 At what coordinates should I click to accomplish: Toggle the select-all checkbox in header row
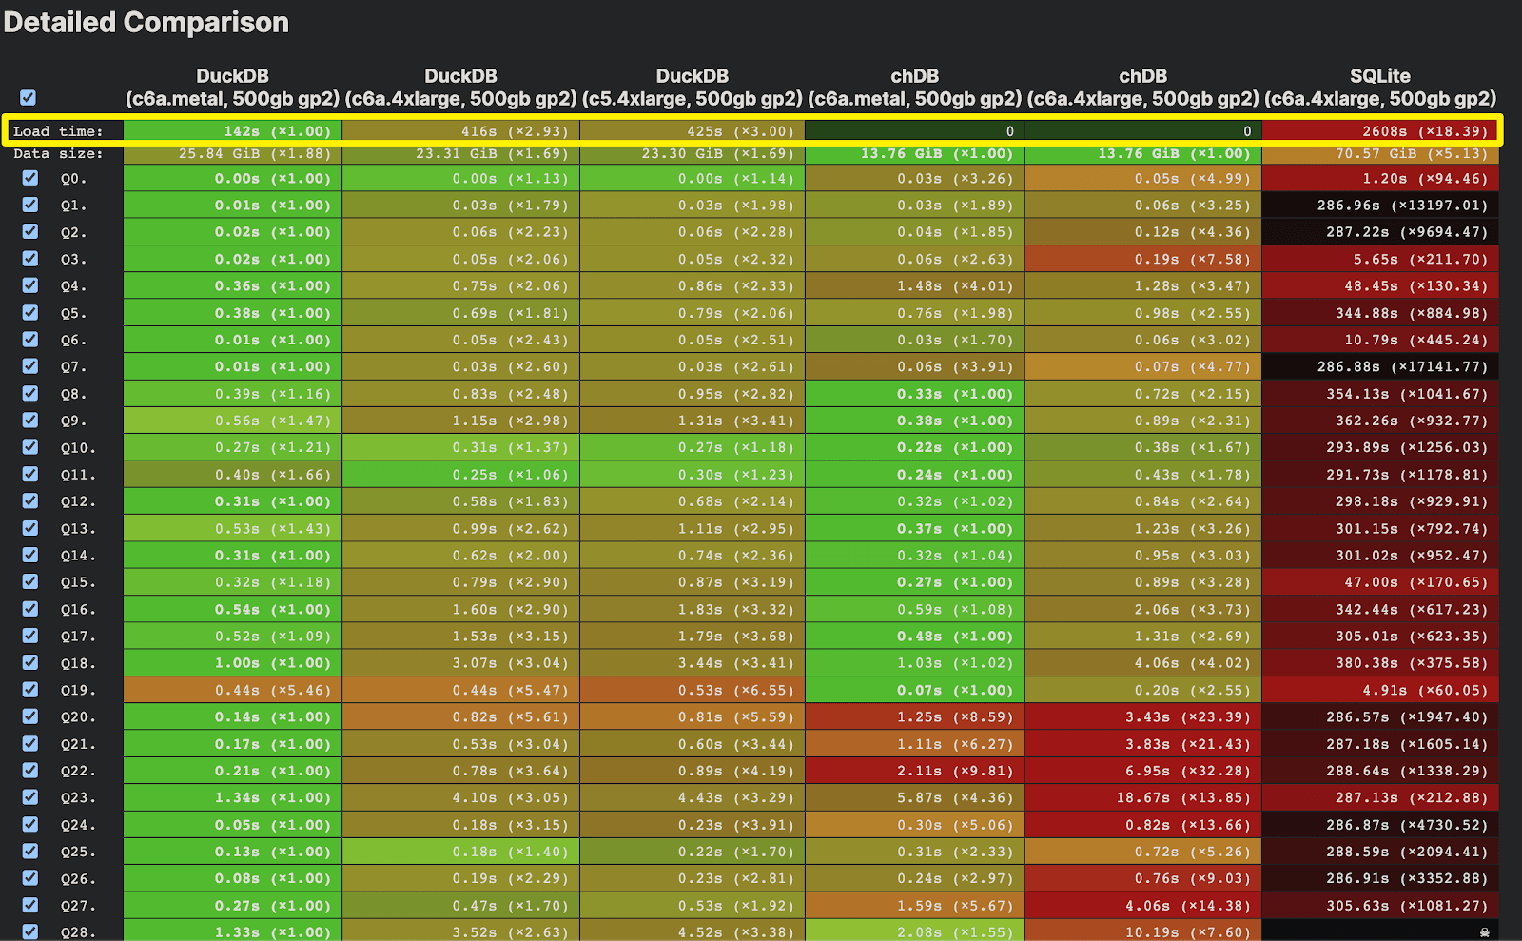pos(28,97)
